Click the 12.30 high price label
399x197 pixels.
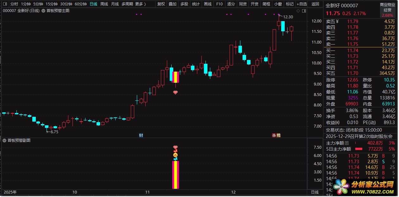(288, 17)
